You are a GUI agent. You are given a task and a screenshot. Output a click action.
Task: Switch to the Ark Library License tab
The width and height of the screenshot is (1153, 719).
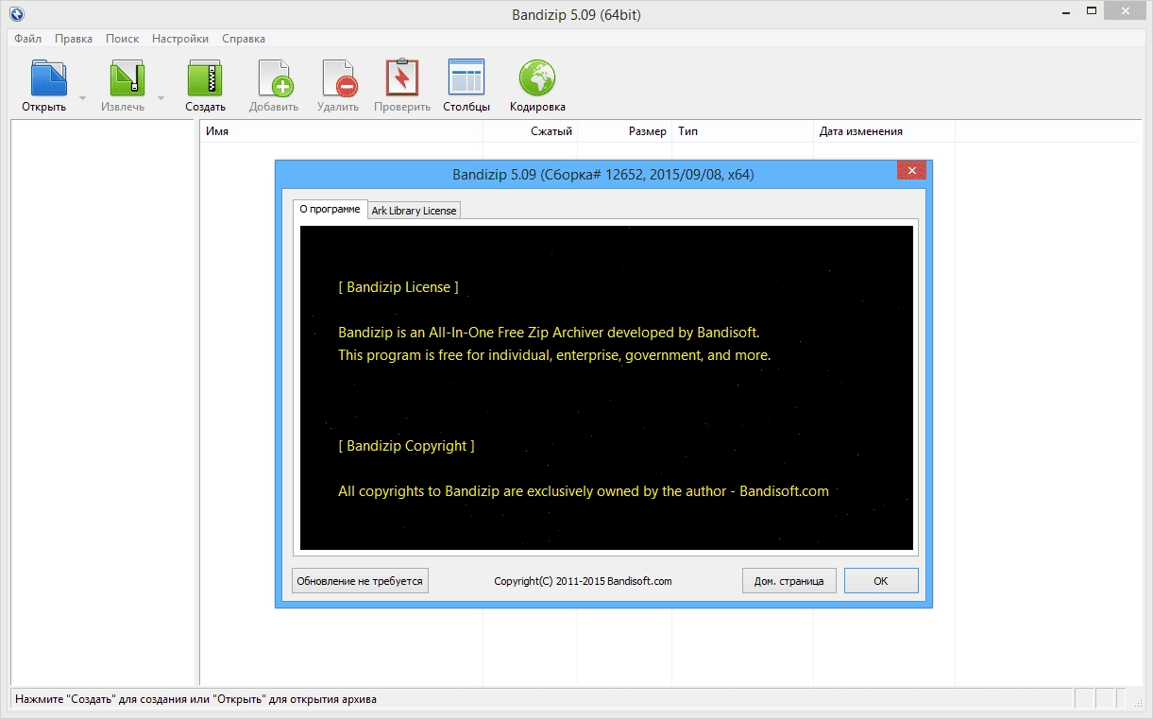click(414, 211)
